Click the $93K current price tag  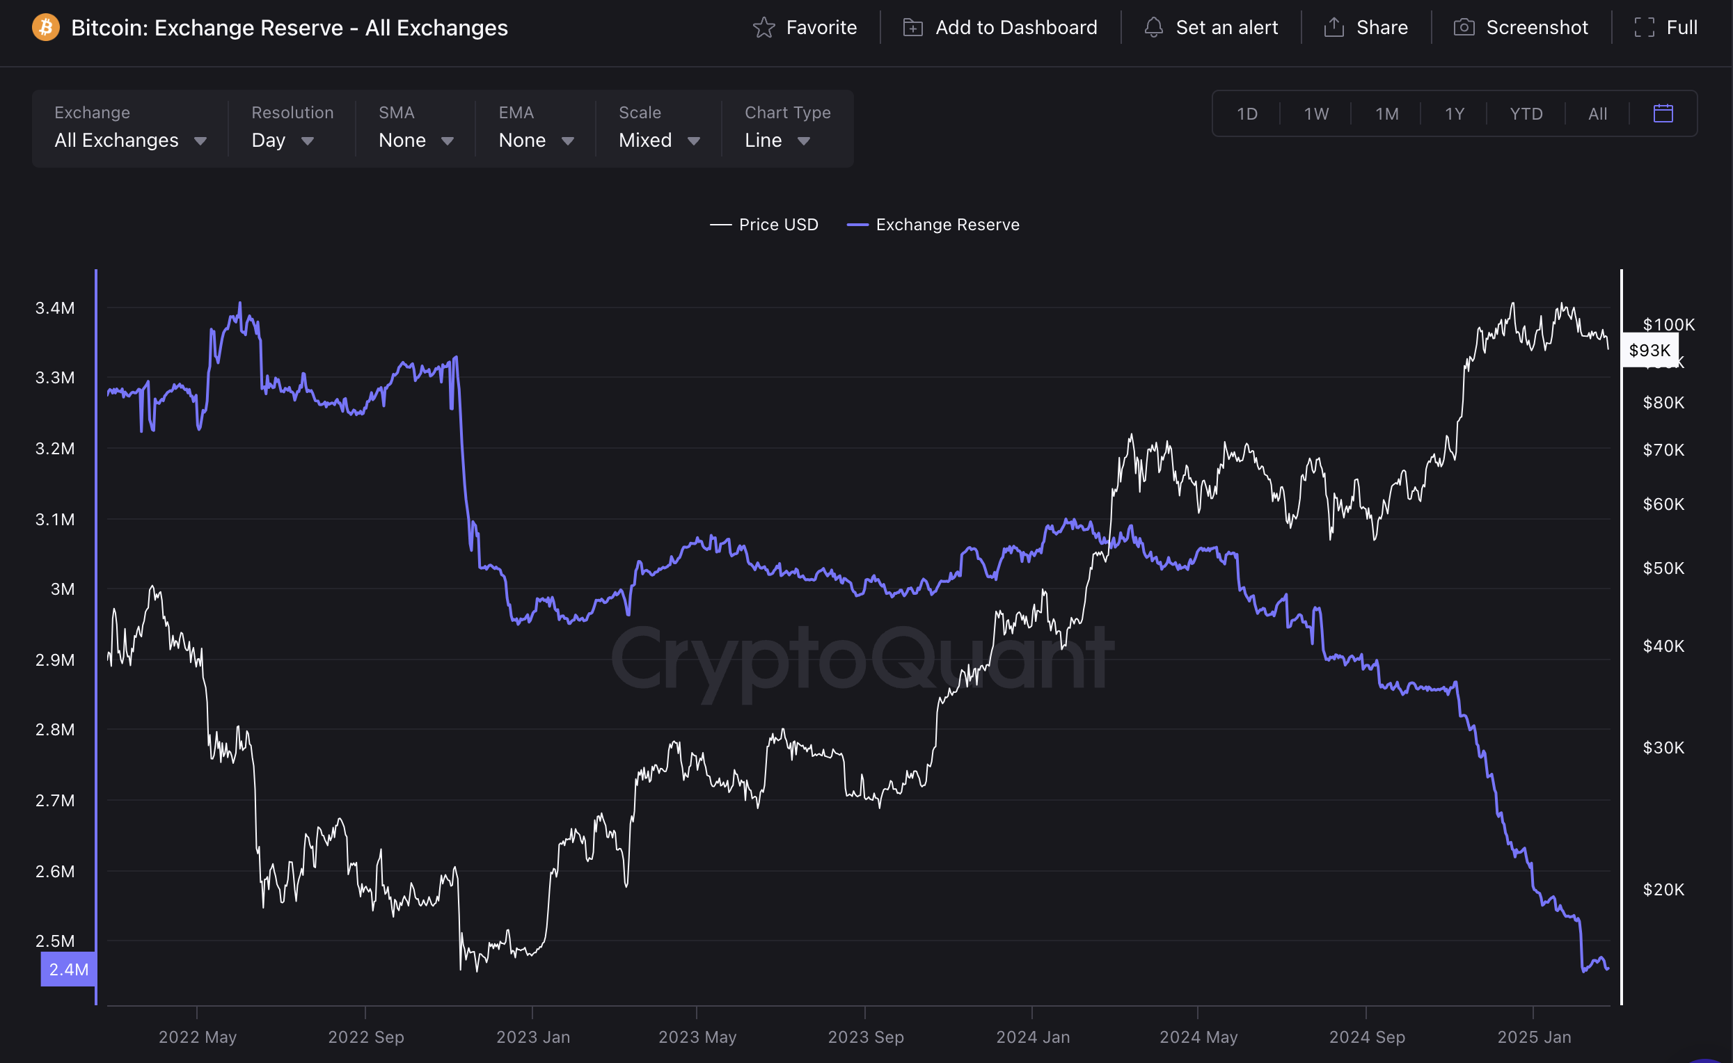coord(1650,350)
